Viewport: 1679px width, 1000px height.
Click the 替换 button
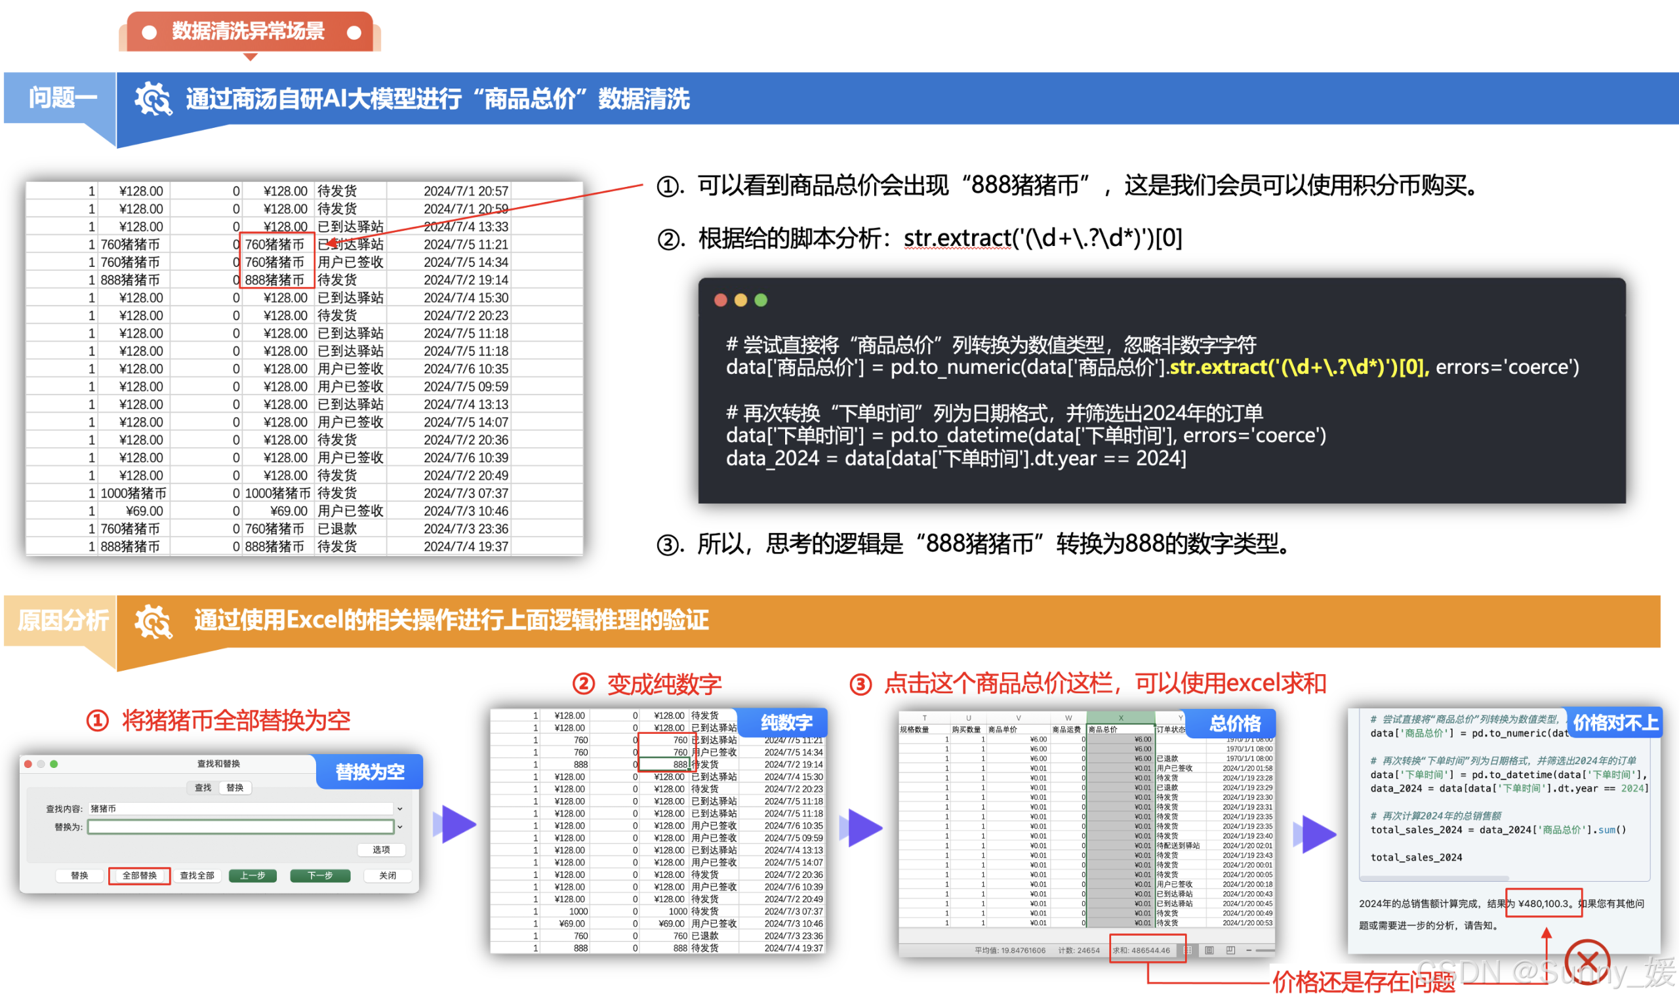[x=80, y=876]
